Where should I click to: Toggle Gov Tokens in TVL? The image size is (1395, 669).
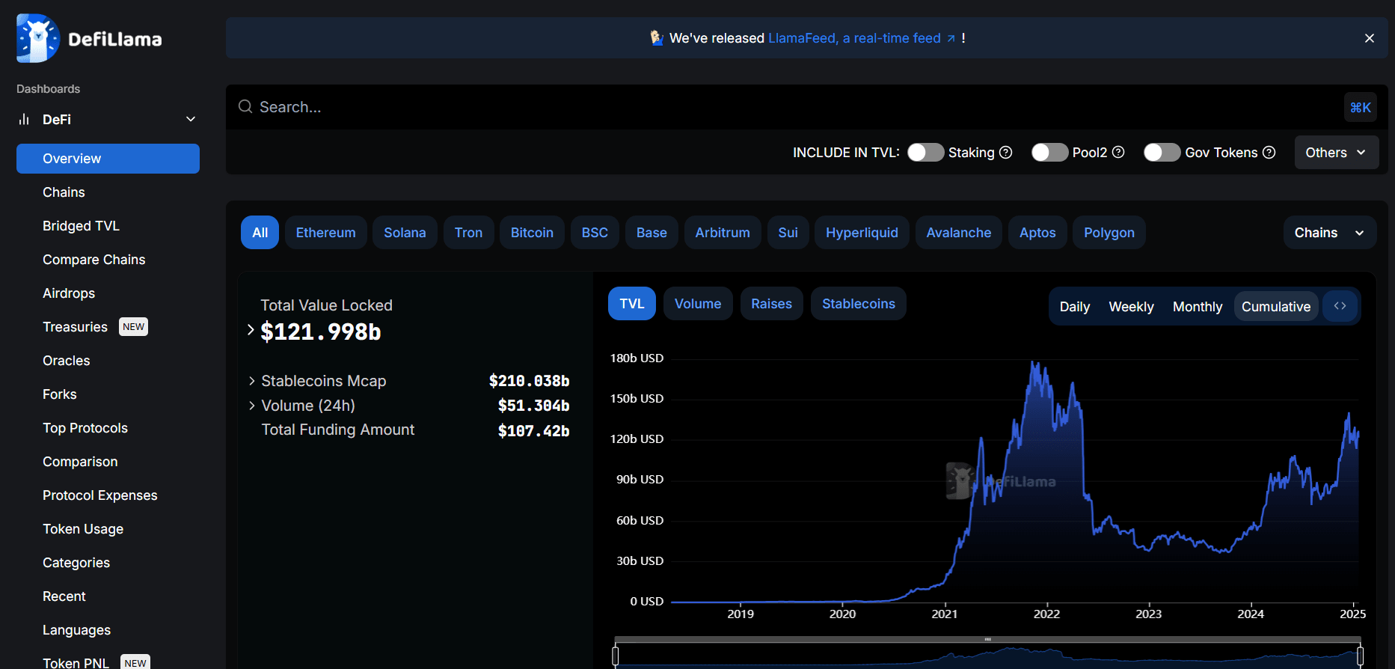pos(1162,153)
